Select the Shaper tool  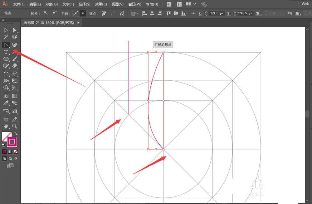(x=6, y=66)
